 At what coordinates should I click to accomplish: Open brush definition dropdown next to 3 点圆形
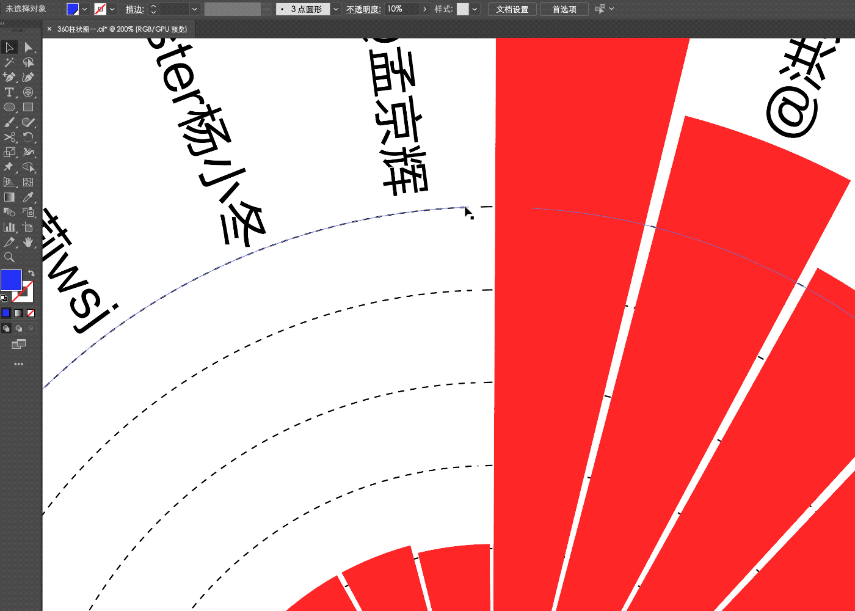[336, 9]
